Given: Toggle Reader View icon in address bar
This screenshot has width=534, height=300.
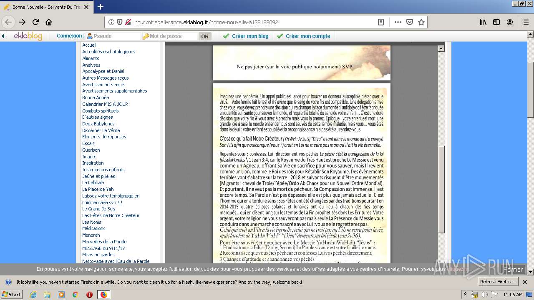Looking at the screenshot, I should (381, 22).
